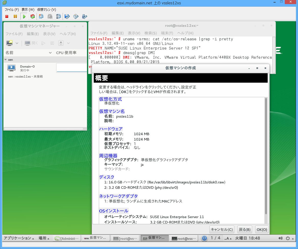Click the キャンセル(C) cancel button
The height and width of the screenshot is (249, 298).
click(222, 229)
